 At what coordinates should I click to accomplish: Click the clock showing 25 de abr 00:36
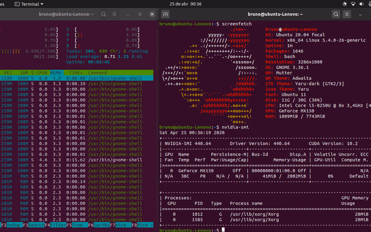185,4
